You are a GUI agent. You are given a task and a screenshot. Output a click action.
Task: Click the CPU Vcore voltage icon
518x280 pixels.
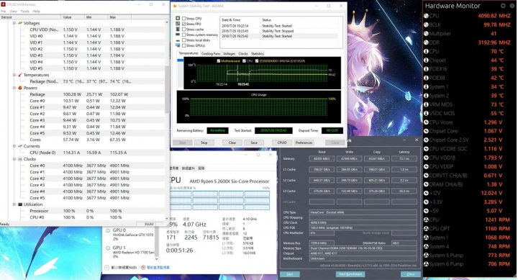(x=426, y=122)
